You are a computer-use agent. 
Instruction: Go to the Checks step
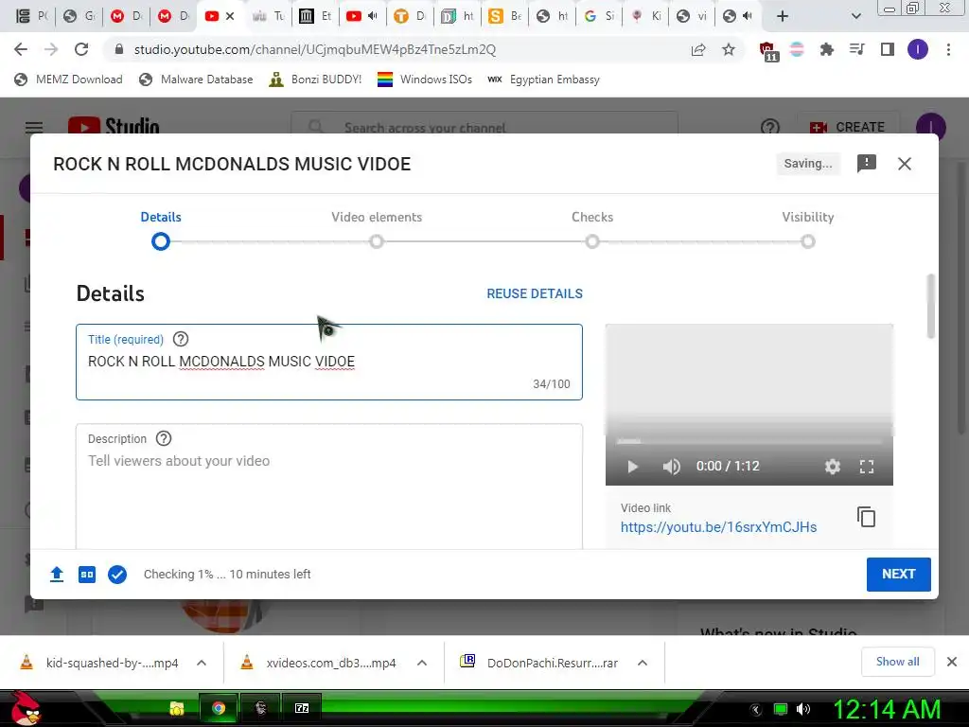592,230
